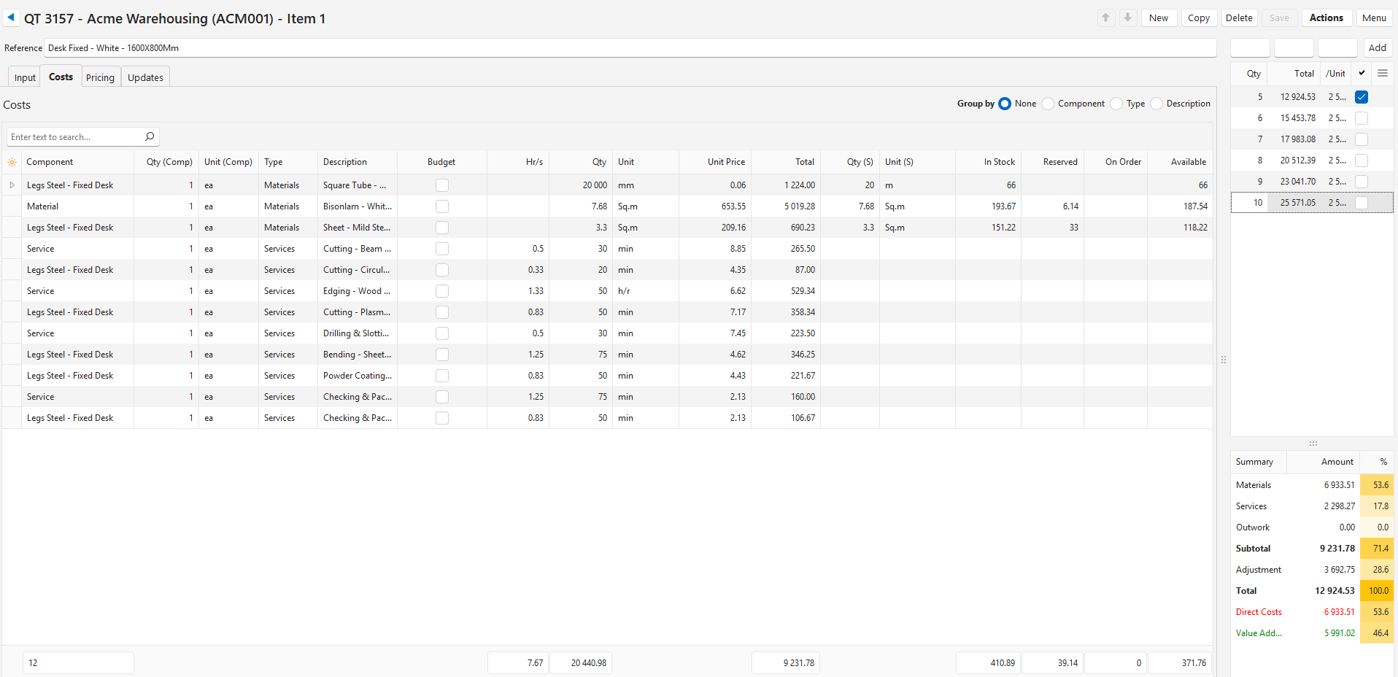Click Materials amount 6 933.51 in Summary
The width and height of the screenshot is (1398, 677).
[1339, 485]
